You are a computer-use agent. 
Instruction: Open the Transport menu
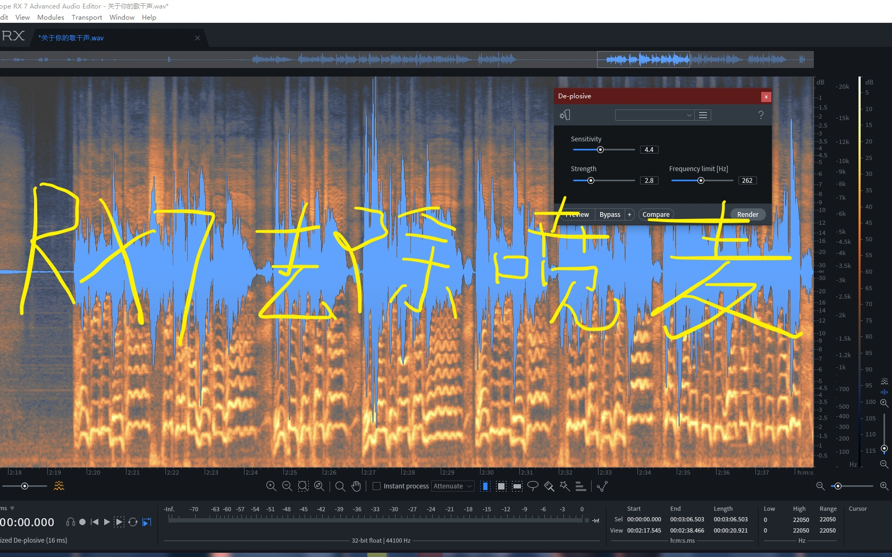point(87,17)
